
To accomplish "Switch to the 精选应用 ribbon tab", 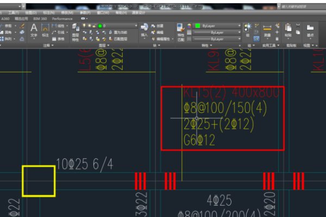I will click(21, 18).
